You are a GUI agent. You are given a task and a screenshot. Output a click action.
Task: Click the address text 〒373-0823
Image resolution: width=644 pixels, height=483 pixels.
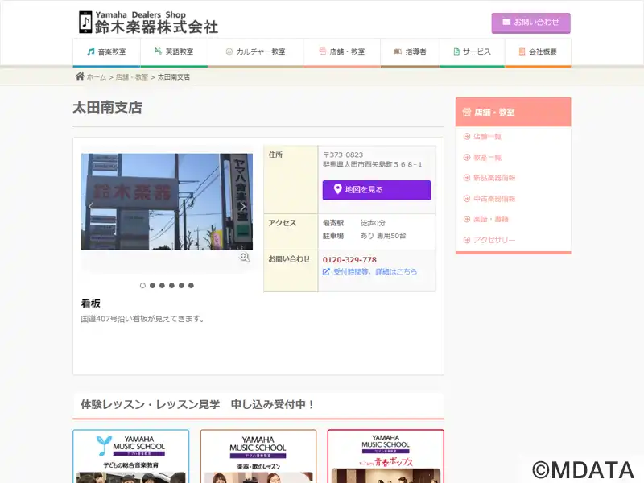pyautogui.click(x=343, y=155)
